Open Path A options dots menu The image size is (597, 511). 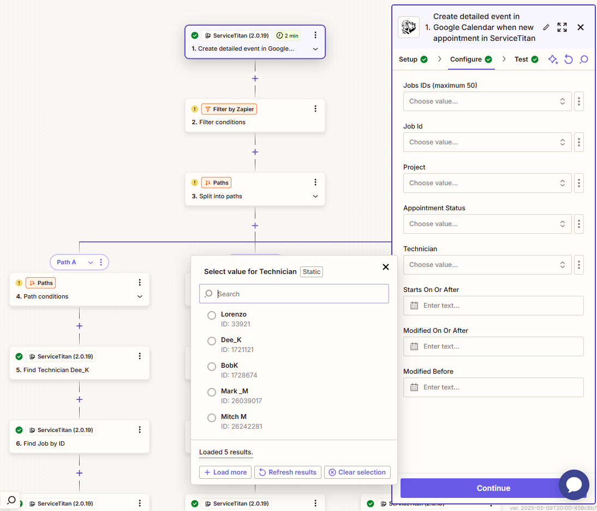101,262
